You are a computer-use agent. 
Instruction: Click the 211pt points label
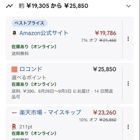26,127
